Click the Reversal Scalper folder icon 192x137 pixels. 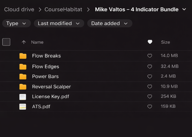(23, 87)
